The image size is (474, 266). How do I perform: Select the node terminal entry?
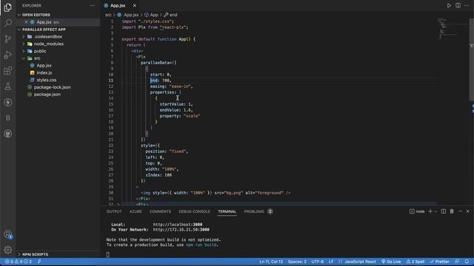[x=417, y=211]
